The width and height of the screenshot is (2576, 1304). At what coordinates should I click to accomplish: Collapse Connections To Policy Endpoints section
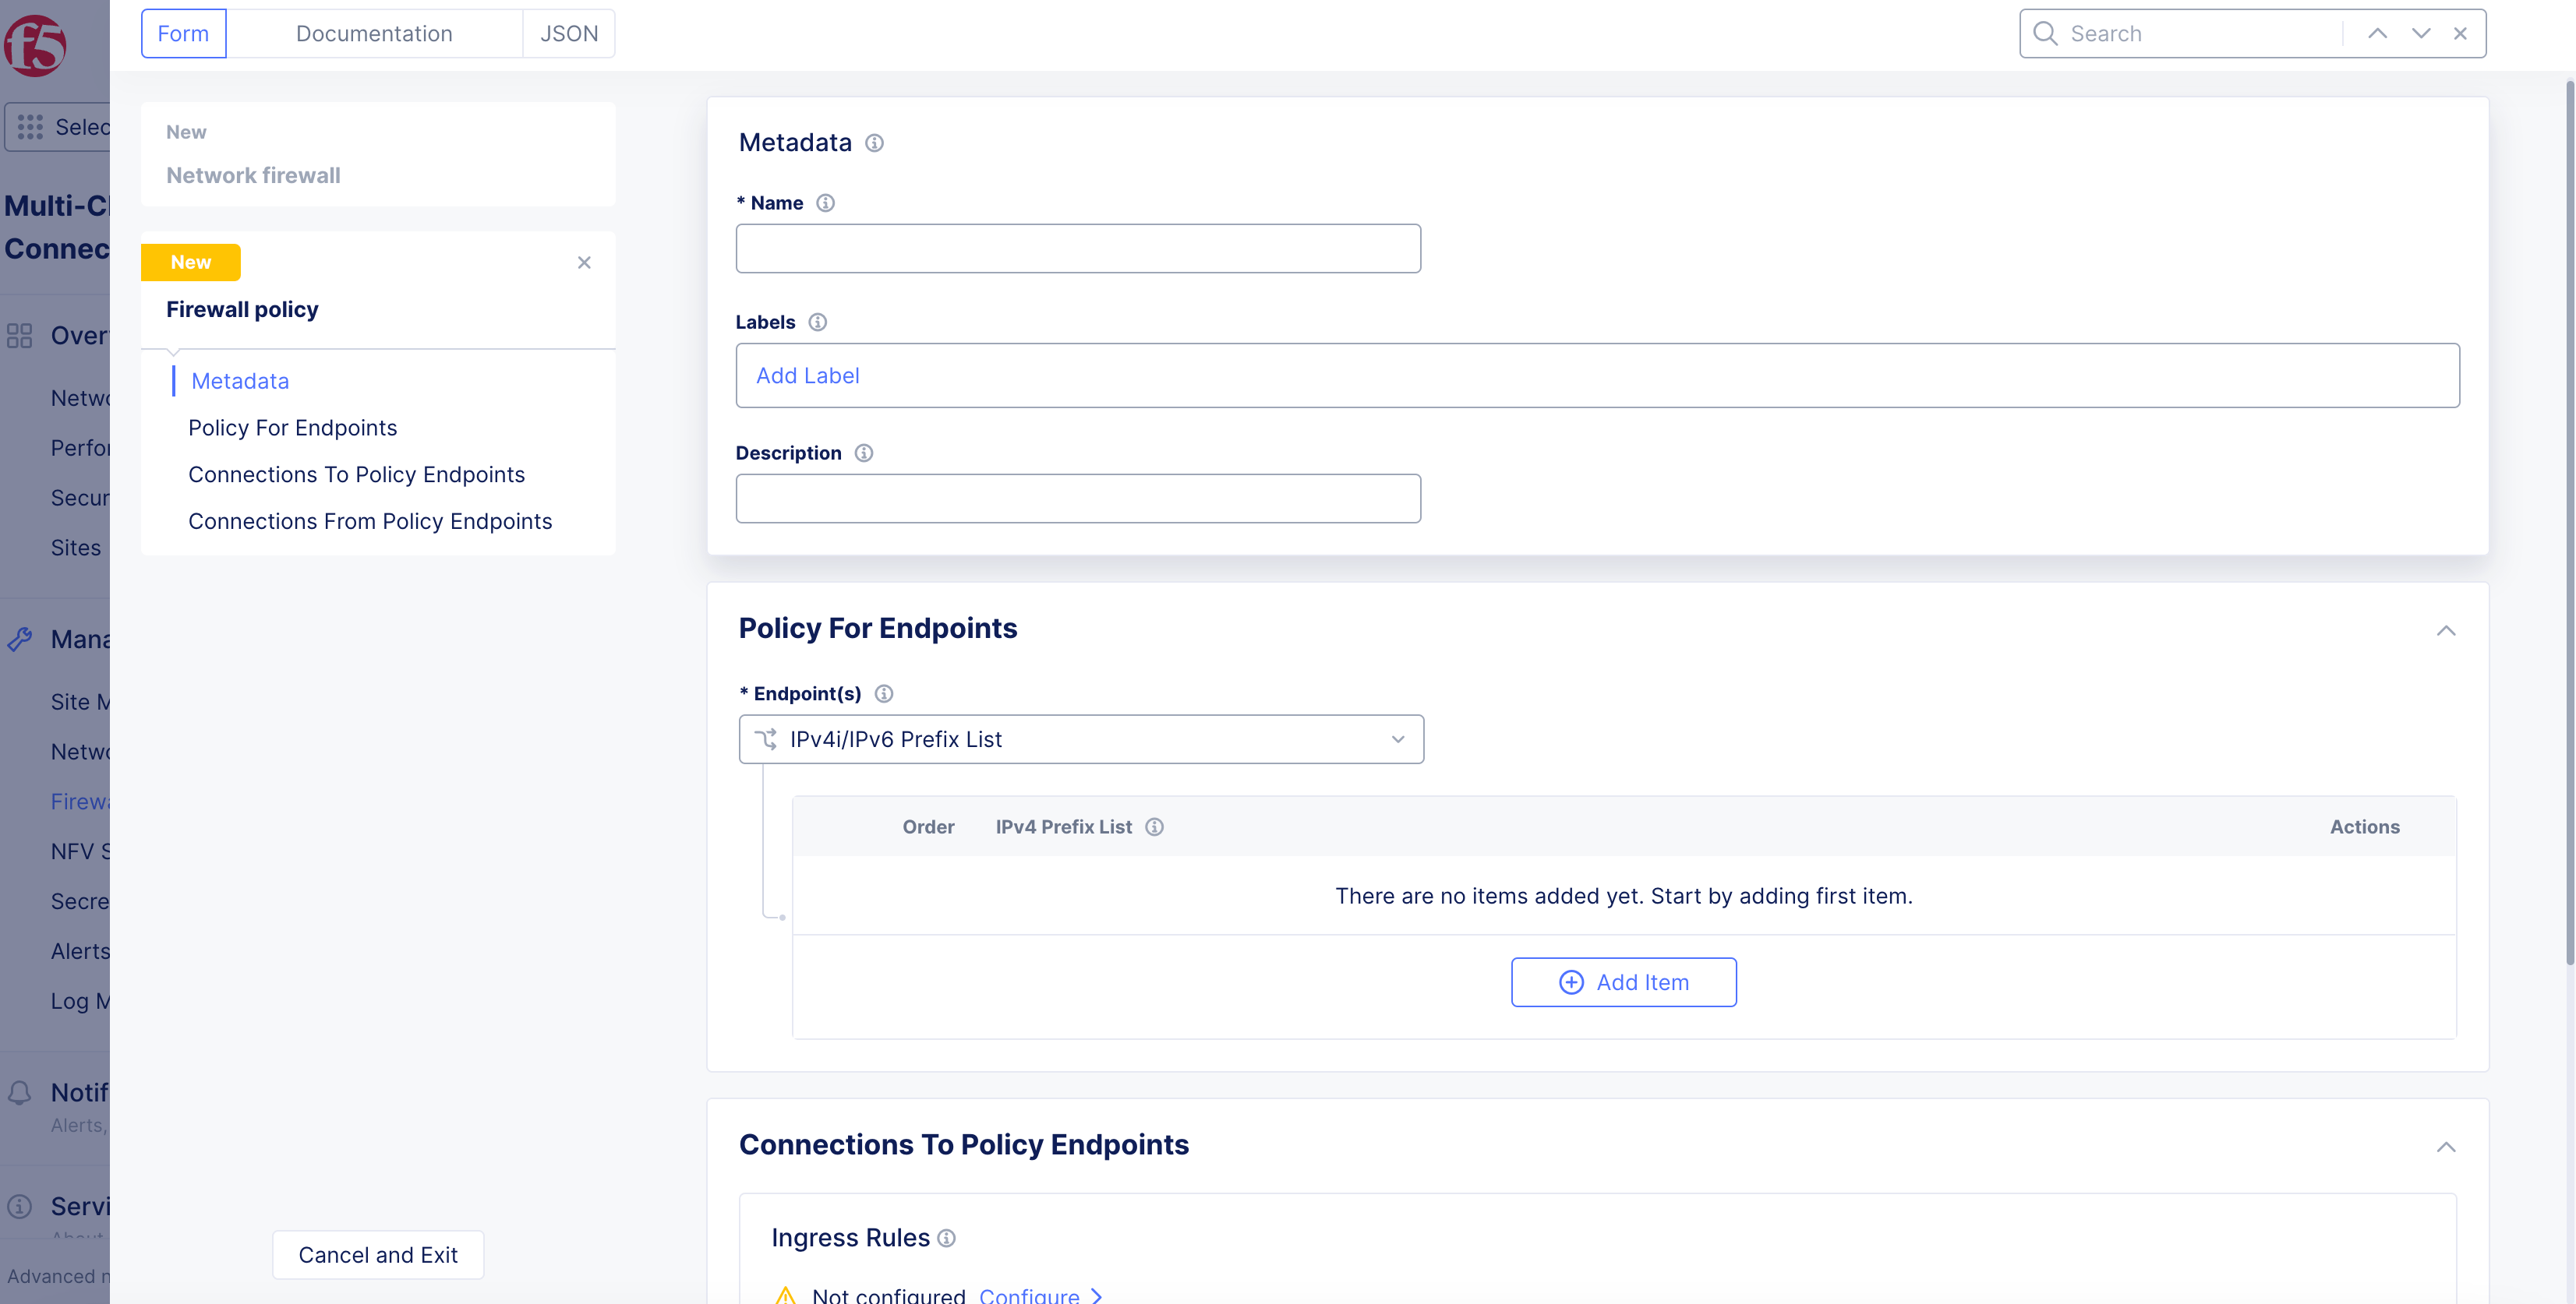(2446, 1147)
